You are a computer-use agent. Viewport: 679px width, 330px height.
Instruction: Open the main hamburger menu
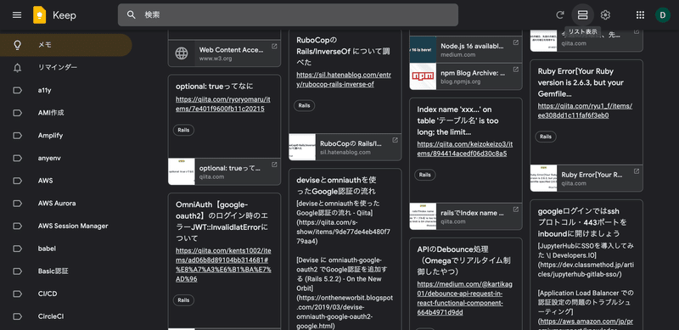pyautogui.click(x=17, y=15)
